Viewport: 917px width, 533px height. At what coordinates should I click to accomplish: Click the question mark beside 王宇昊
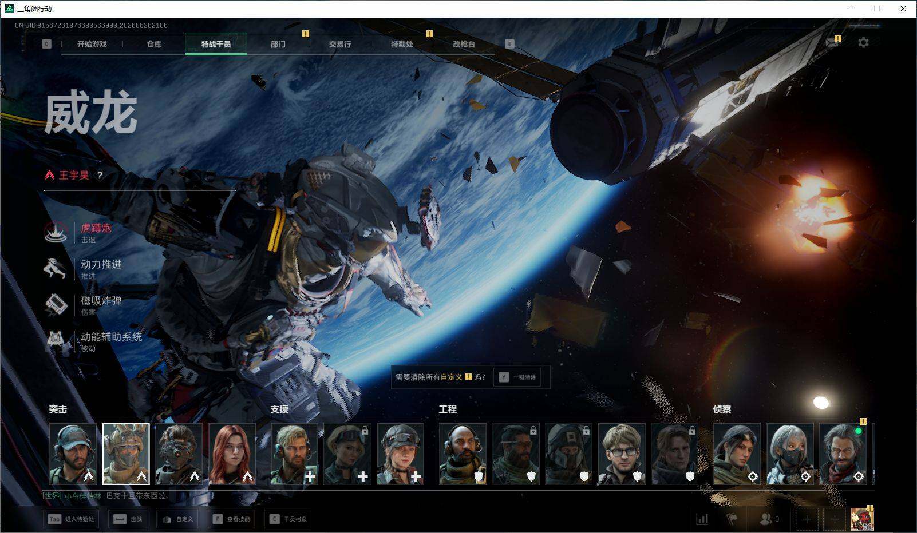click(100, 176)
